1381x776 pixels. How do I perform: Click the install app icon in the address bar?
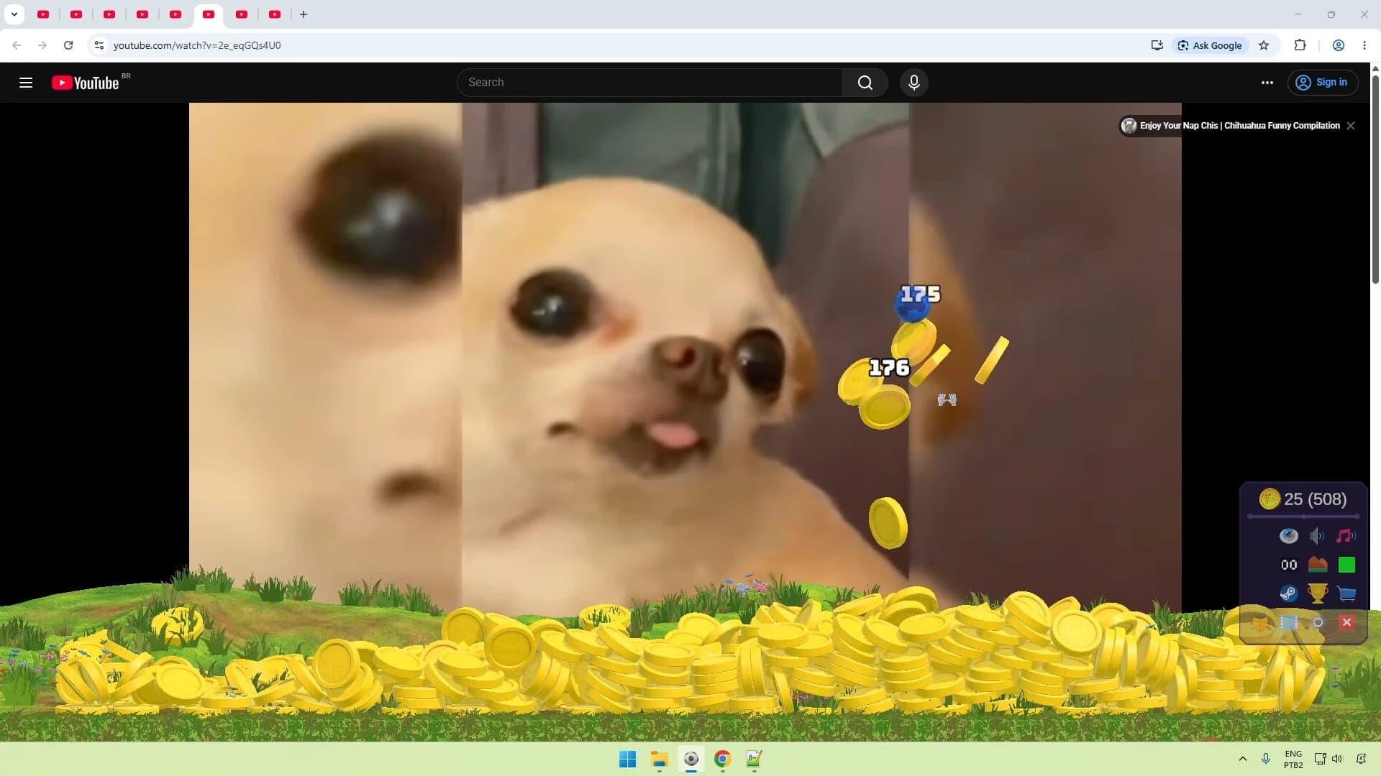point(1157,45)
